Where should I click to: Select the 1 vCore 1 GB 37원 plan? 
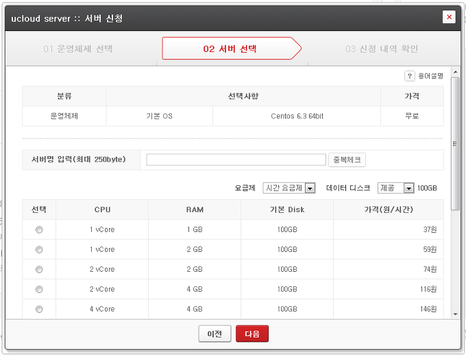39,230
